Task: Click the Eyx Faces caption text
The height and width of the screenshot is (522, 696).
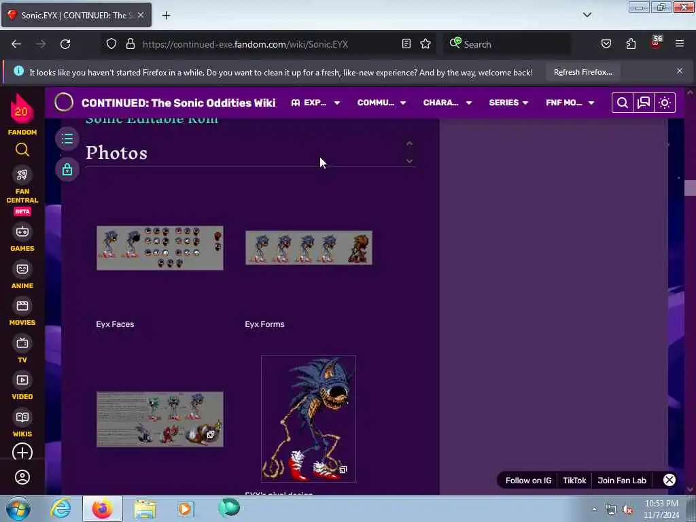Action: (x=115, y=324)
